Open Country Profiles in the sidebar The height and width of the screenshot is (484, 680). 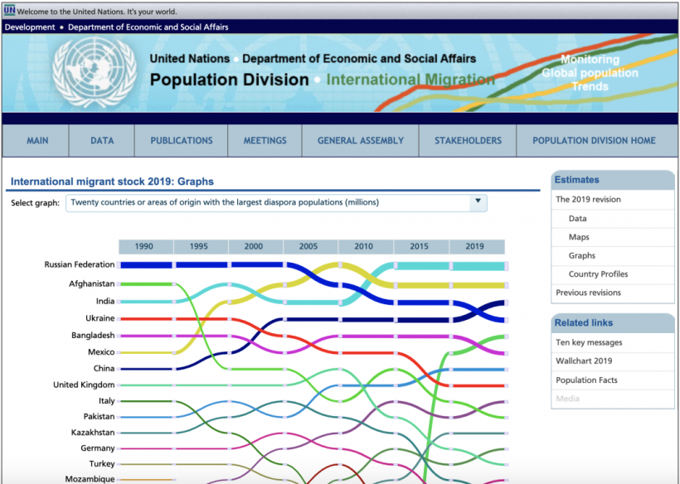point(598,274)
